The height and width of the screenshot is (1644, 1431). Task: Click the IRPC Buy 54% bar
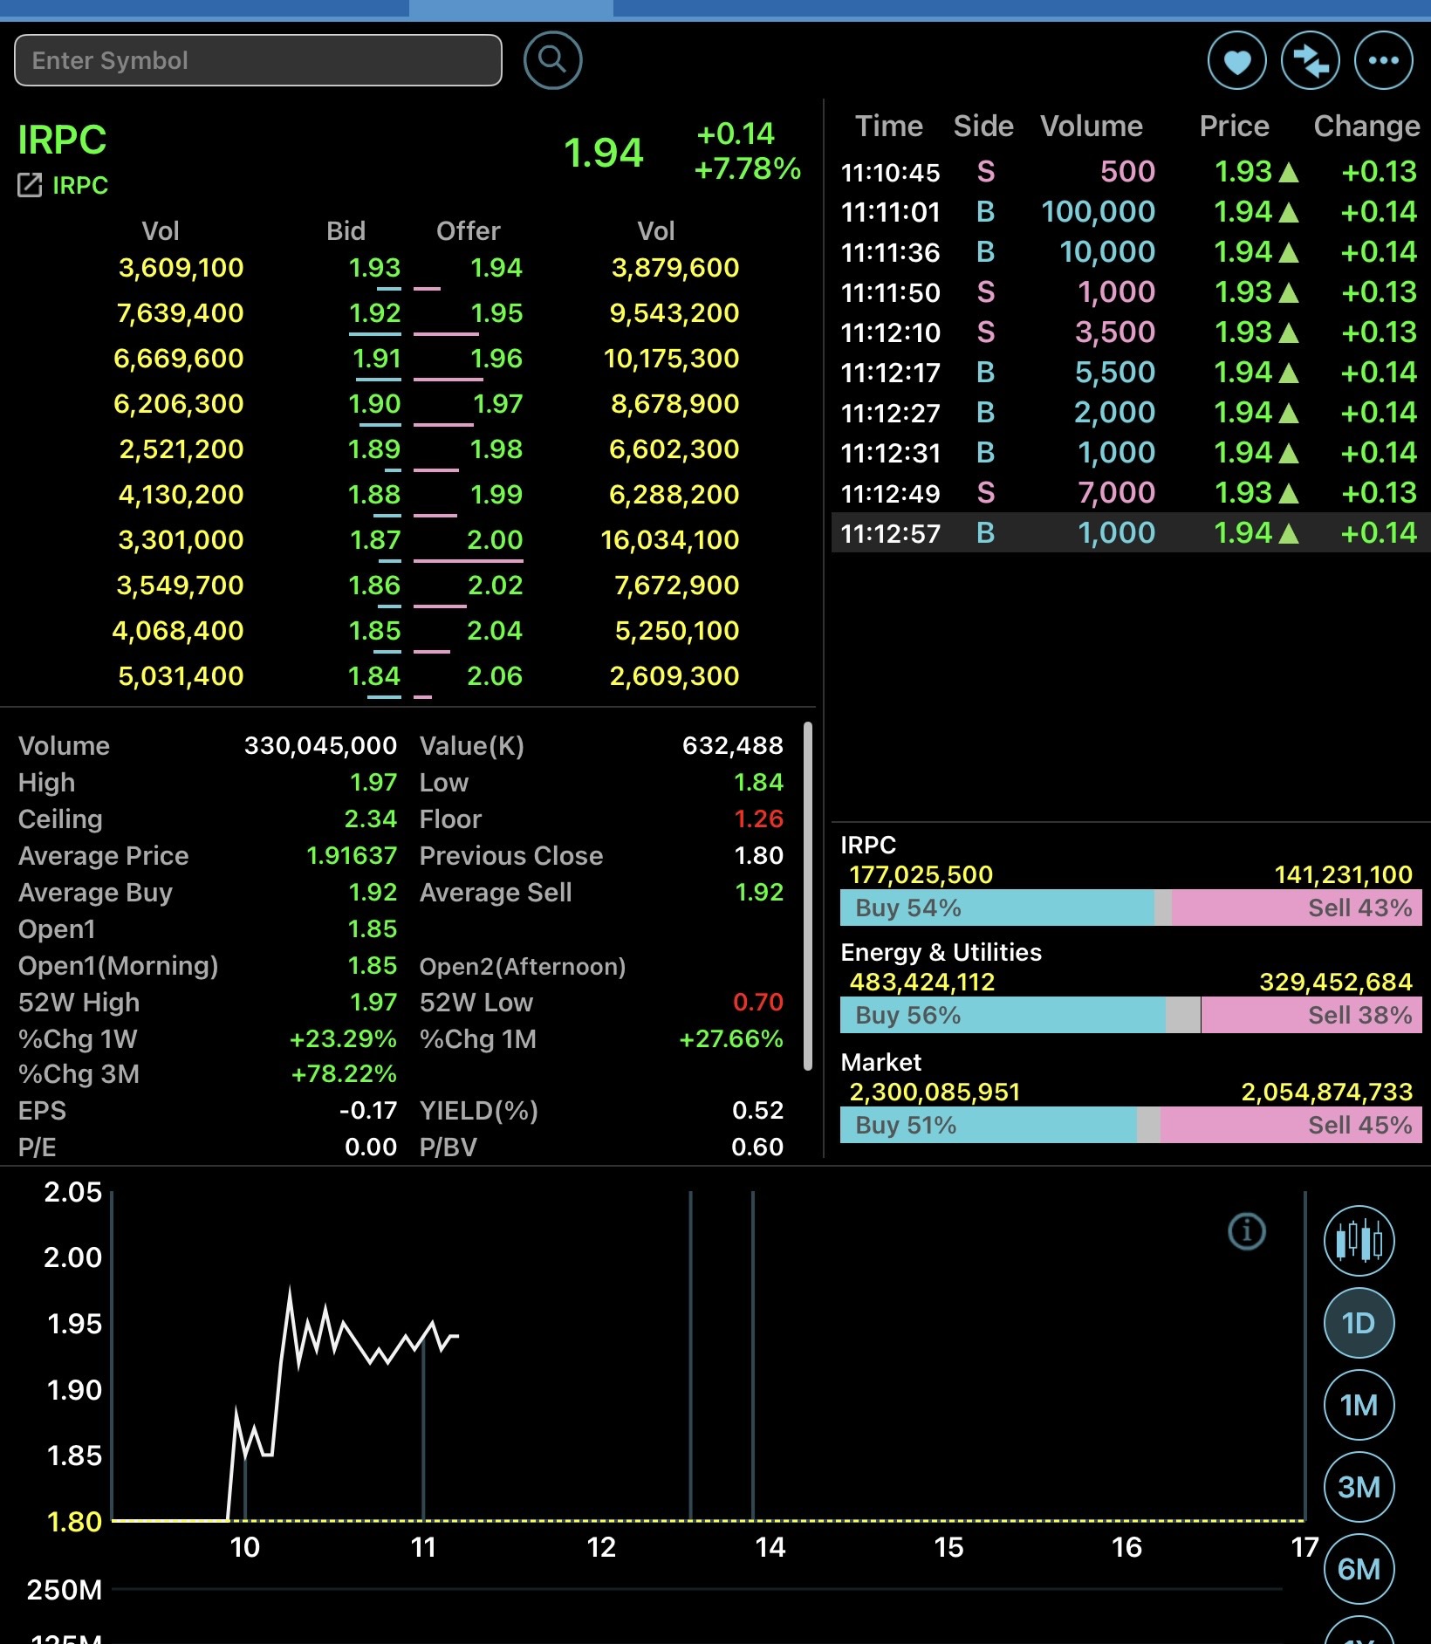[996, 908]
